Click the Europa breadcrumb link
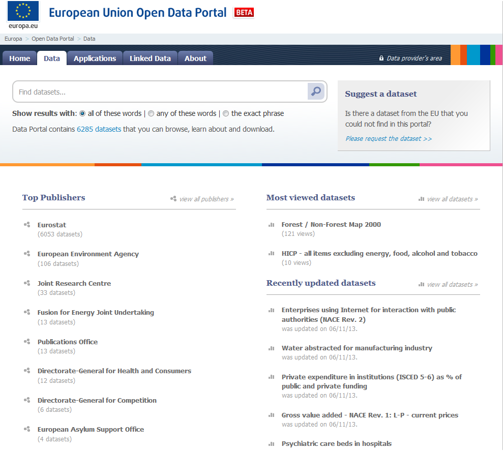The width and height of the screenshot is (503, 451). [x=13, y=39]
